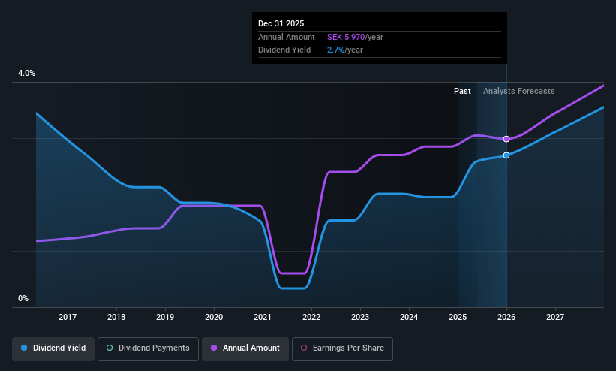Click the 2024 x-axis label
Screen dimensions: 616x371
click(x=409, y=317)
